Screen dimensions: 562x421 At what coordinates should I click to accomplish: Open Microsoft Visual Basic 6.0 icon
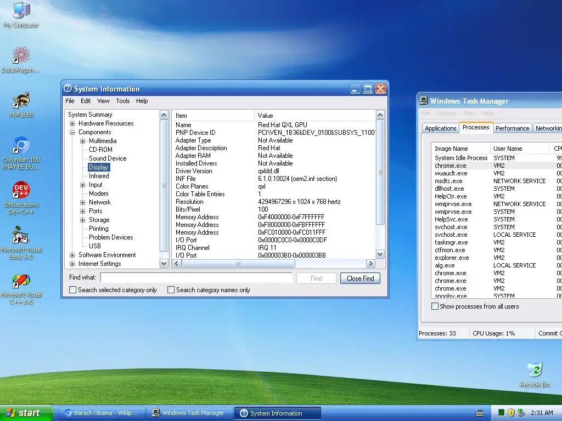click(21, 243)
